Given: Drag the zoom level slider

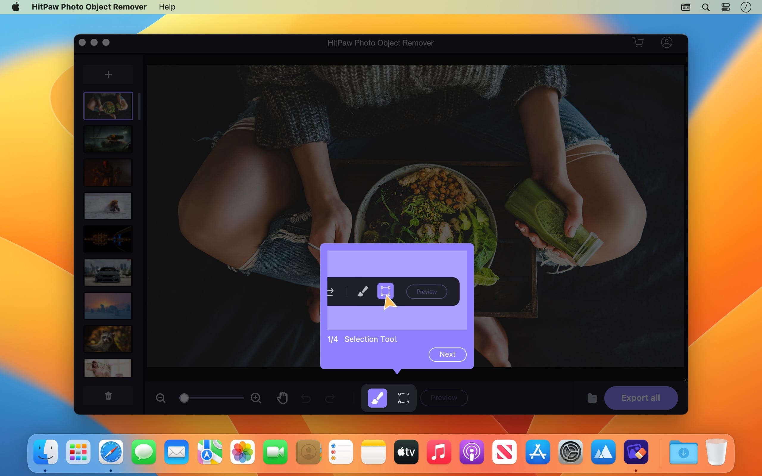Looking at the screenshot, I should (x=184, y=397).
